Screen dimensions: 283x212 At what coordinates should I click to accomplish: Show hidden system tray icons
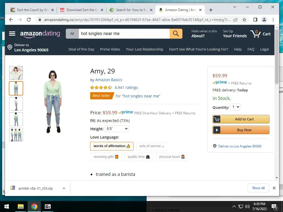click(234, 206)
